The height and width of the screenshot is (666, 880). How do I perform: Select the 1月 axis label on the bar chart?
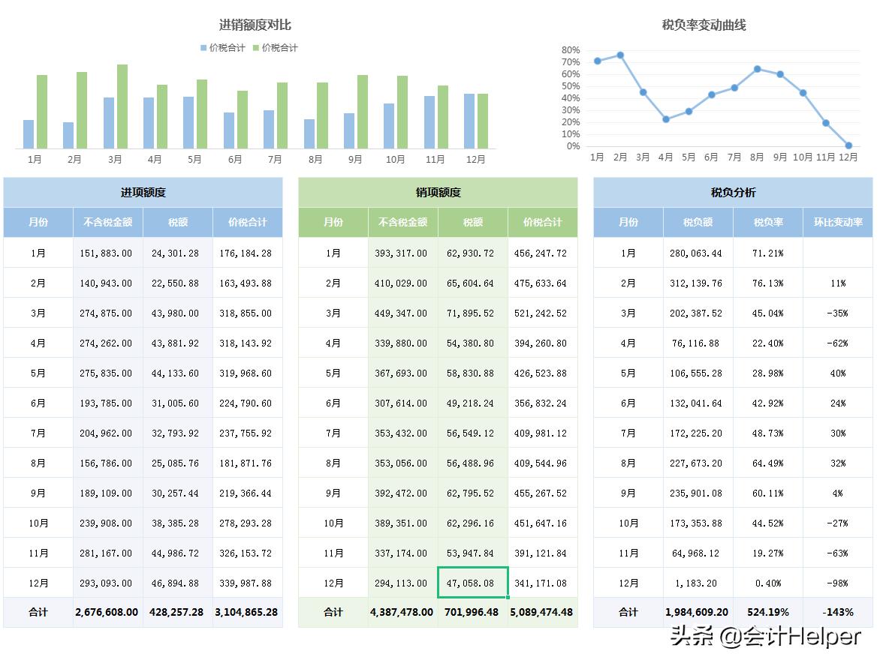[x=34, y=159]
